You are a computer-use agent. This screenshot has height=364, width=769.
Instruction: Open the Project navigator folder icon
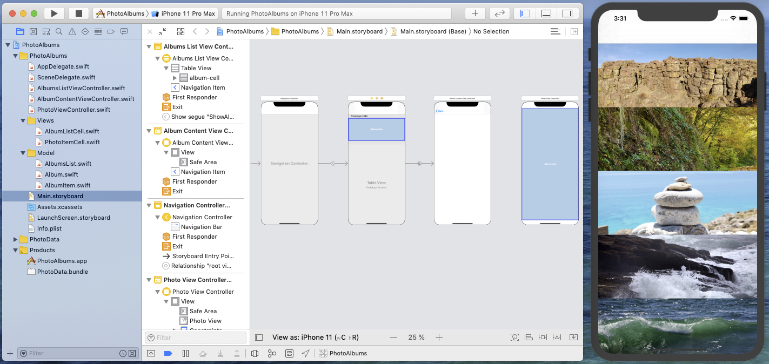coord(20,31)
